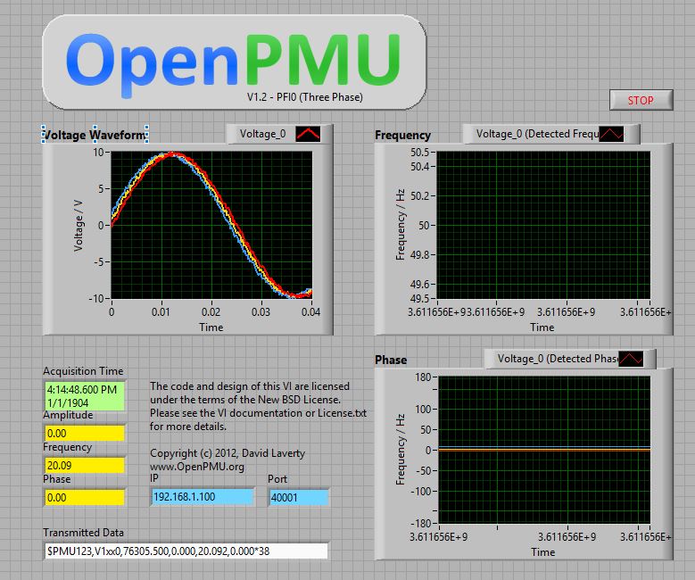This screenshot has width=695, height=580.
Task: Click the IP address field 192.168.1.100
Action: click(203, 497)
